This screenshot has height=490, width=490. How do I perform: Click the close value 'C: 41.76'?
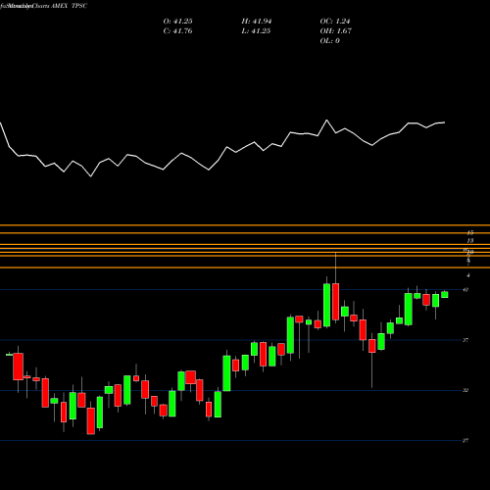pyautogui.click(x=177, y=31)
